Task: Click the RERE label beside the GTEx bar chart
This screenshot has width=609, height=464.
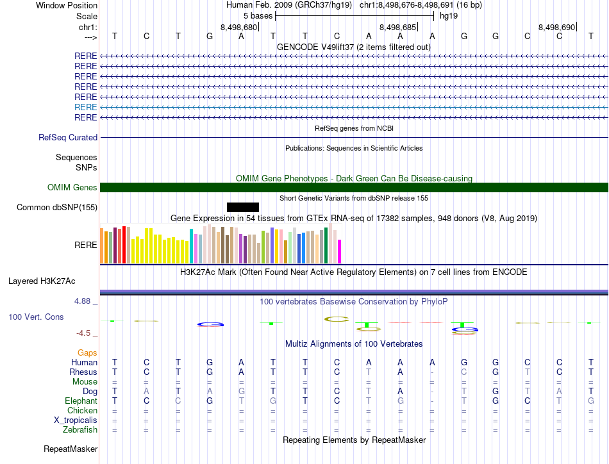Action: point(85,245)
